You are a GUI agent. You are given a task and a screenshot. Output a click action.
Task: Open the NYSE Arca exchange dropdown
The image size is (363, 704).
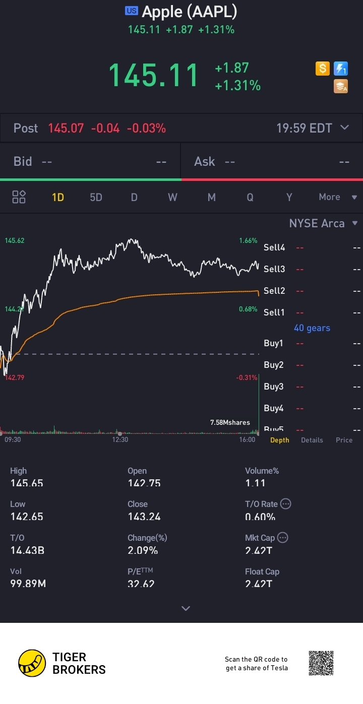pos(324,223)
